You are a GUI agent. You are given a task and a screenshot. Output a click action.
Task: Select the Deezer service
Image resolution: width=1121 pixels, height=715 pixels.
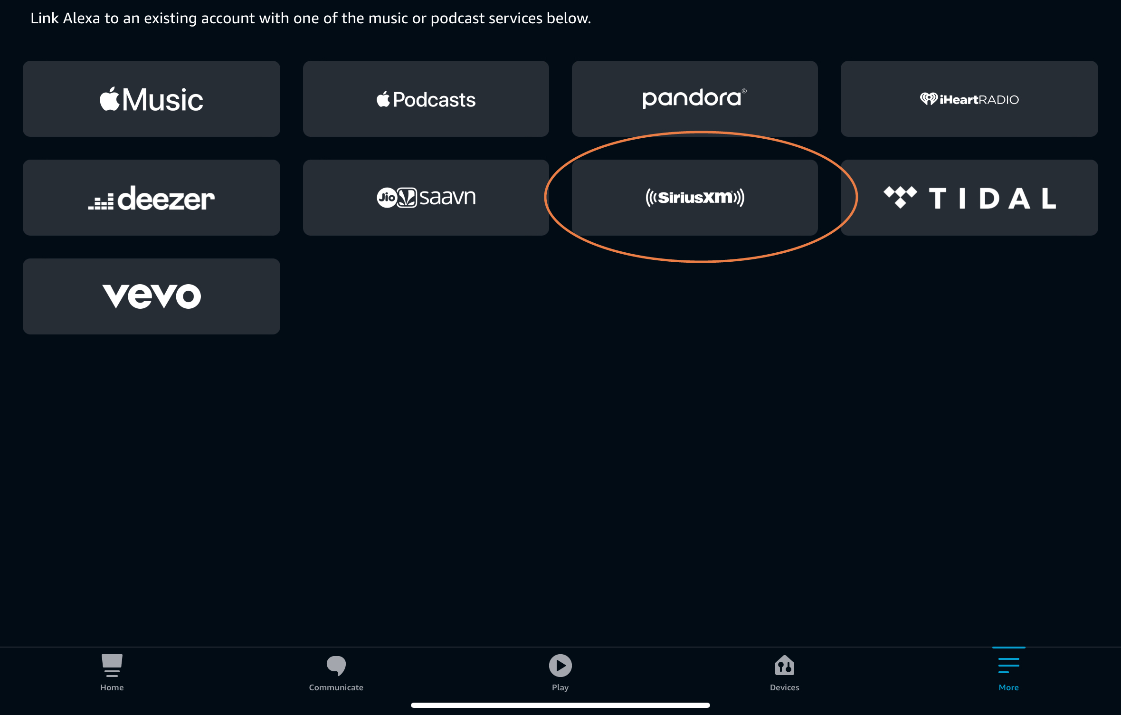[x=151, y=198]
